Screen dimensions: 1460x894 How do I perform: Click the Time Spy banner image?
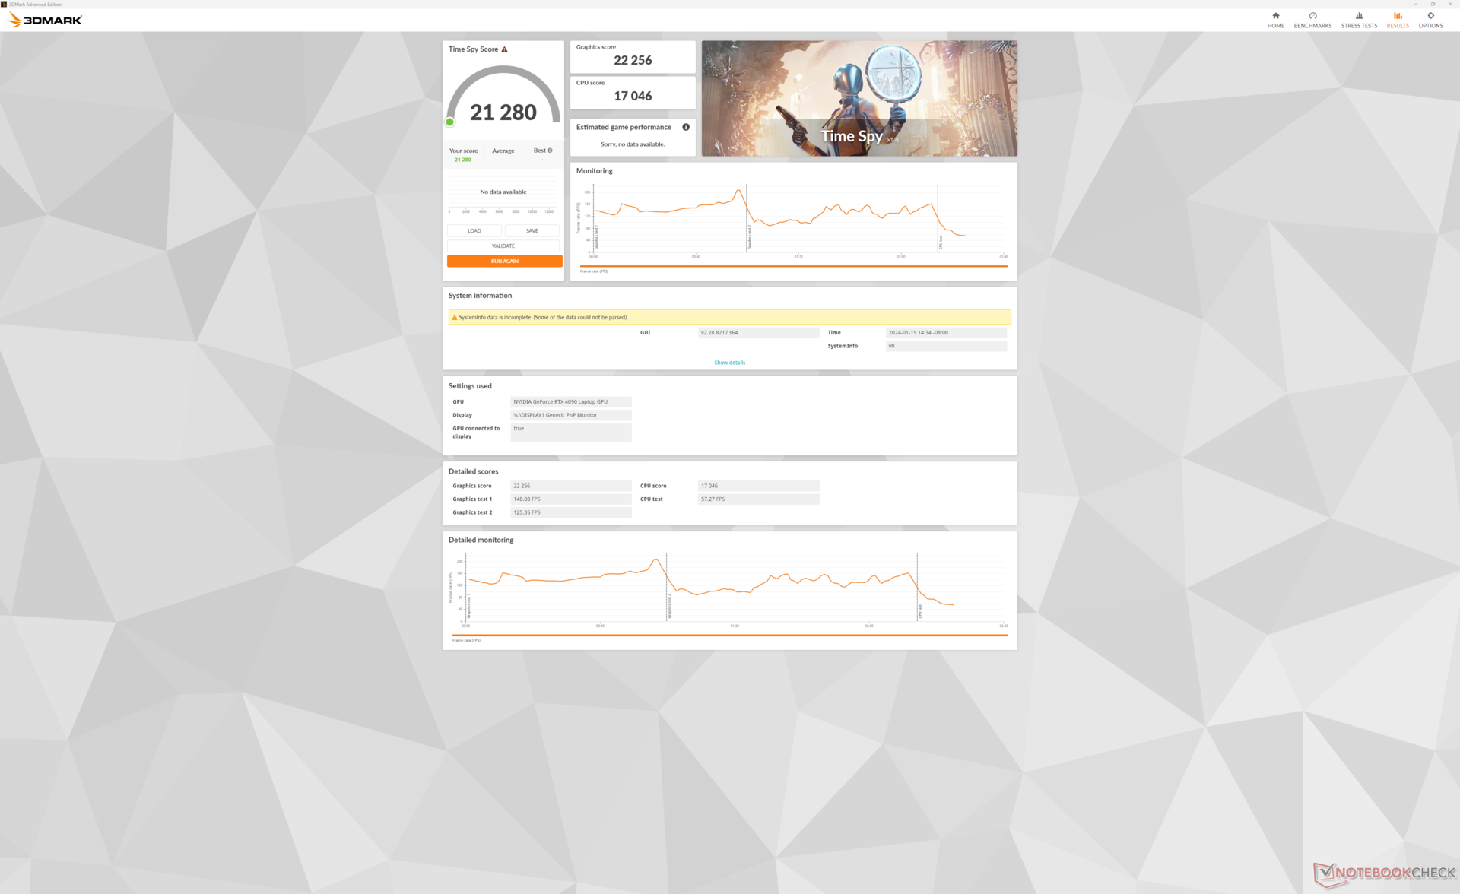tap(859, 99)
